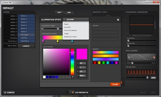Open Acceleration / Deceleration help icon
161x97 pixels.
click(x=157, y=11)
